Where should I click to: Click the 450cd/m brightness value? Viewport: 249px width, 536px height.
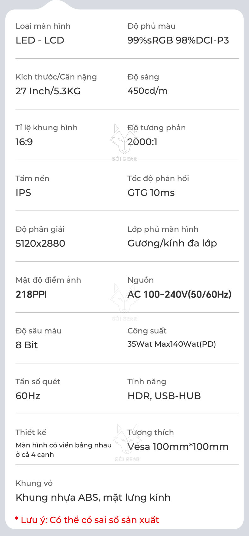point(148,91)
